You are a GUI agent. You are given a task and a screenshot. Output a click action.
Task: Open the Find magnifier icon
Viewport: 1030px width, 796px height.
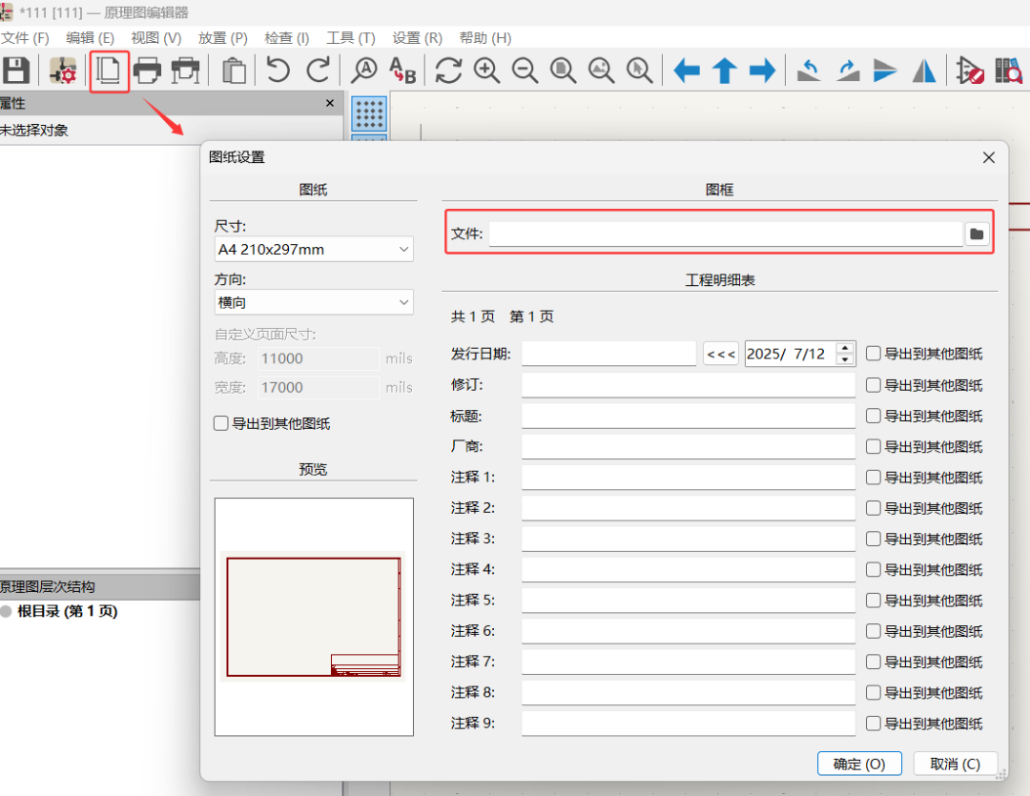click(x=363, y=71)
